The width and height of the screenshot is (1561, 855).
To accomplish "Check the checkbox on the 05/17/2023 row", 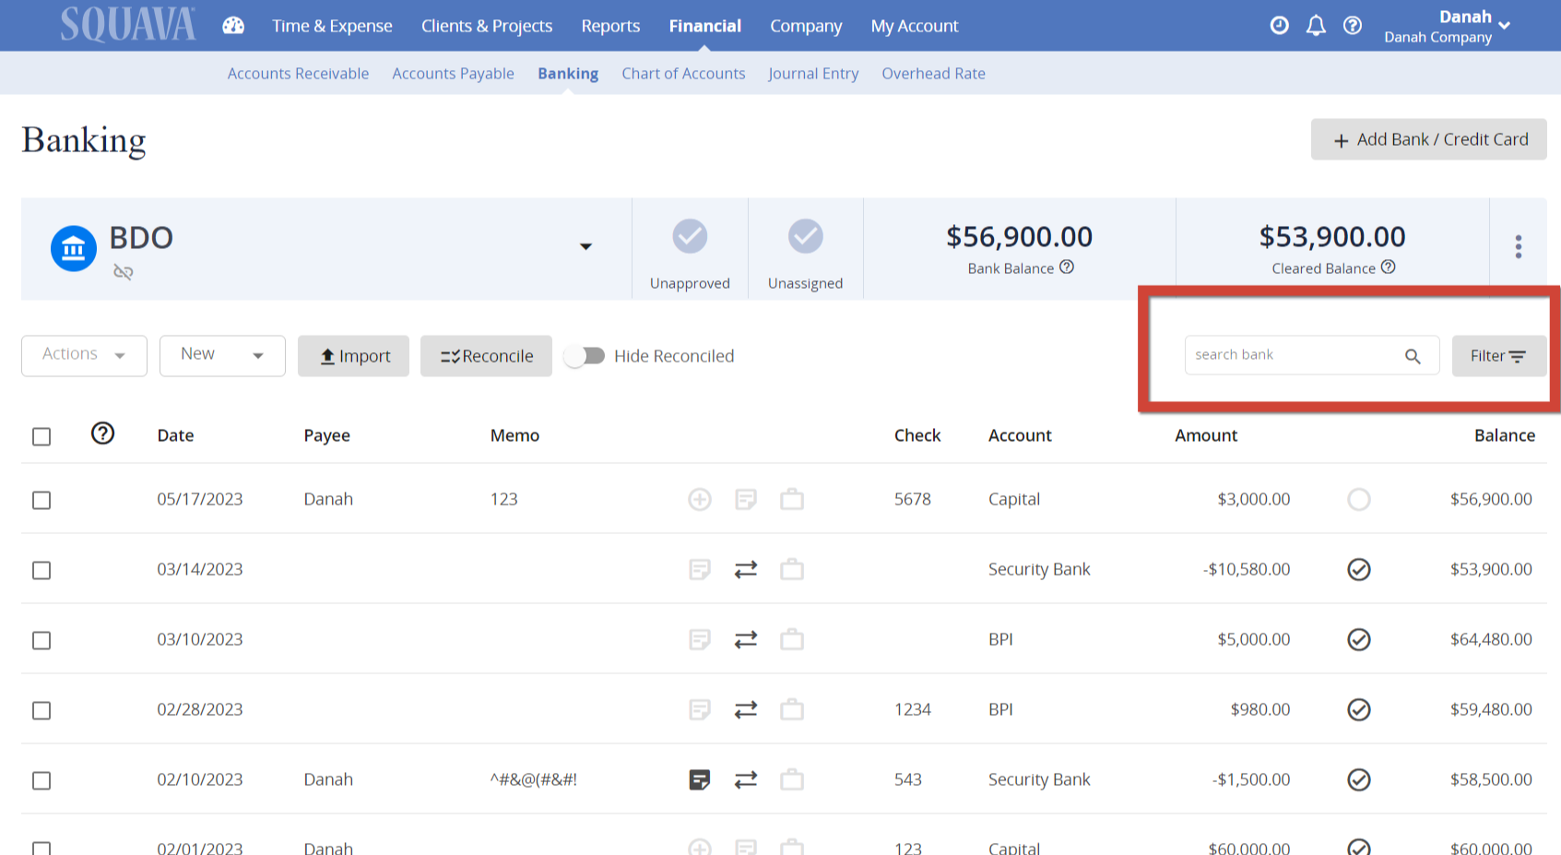I will 41,500.
